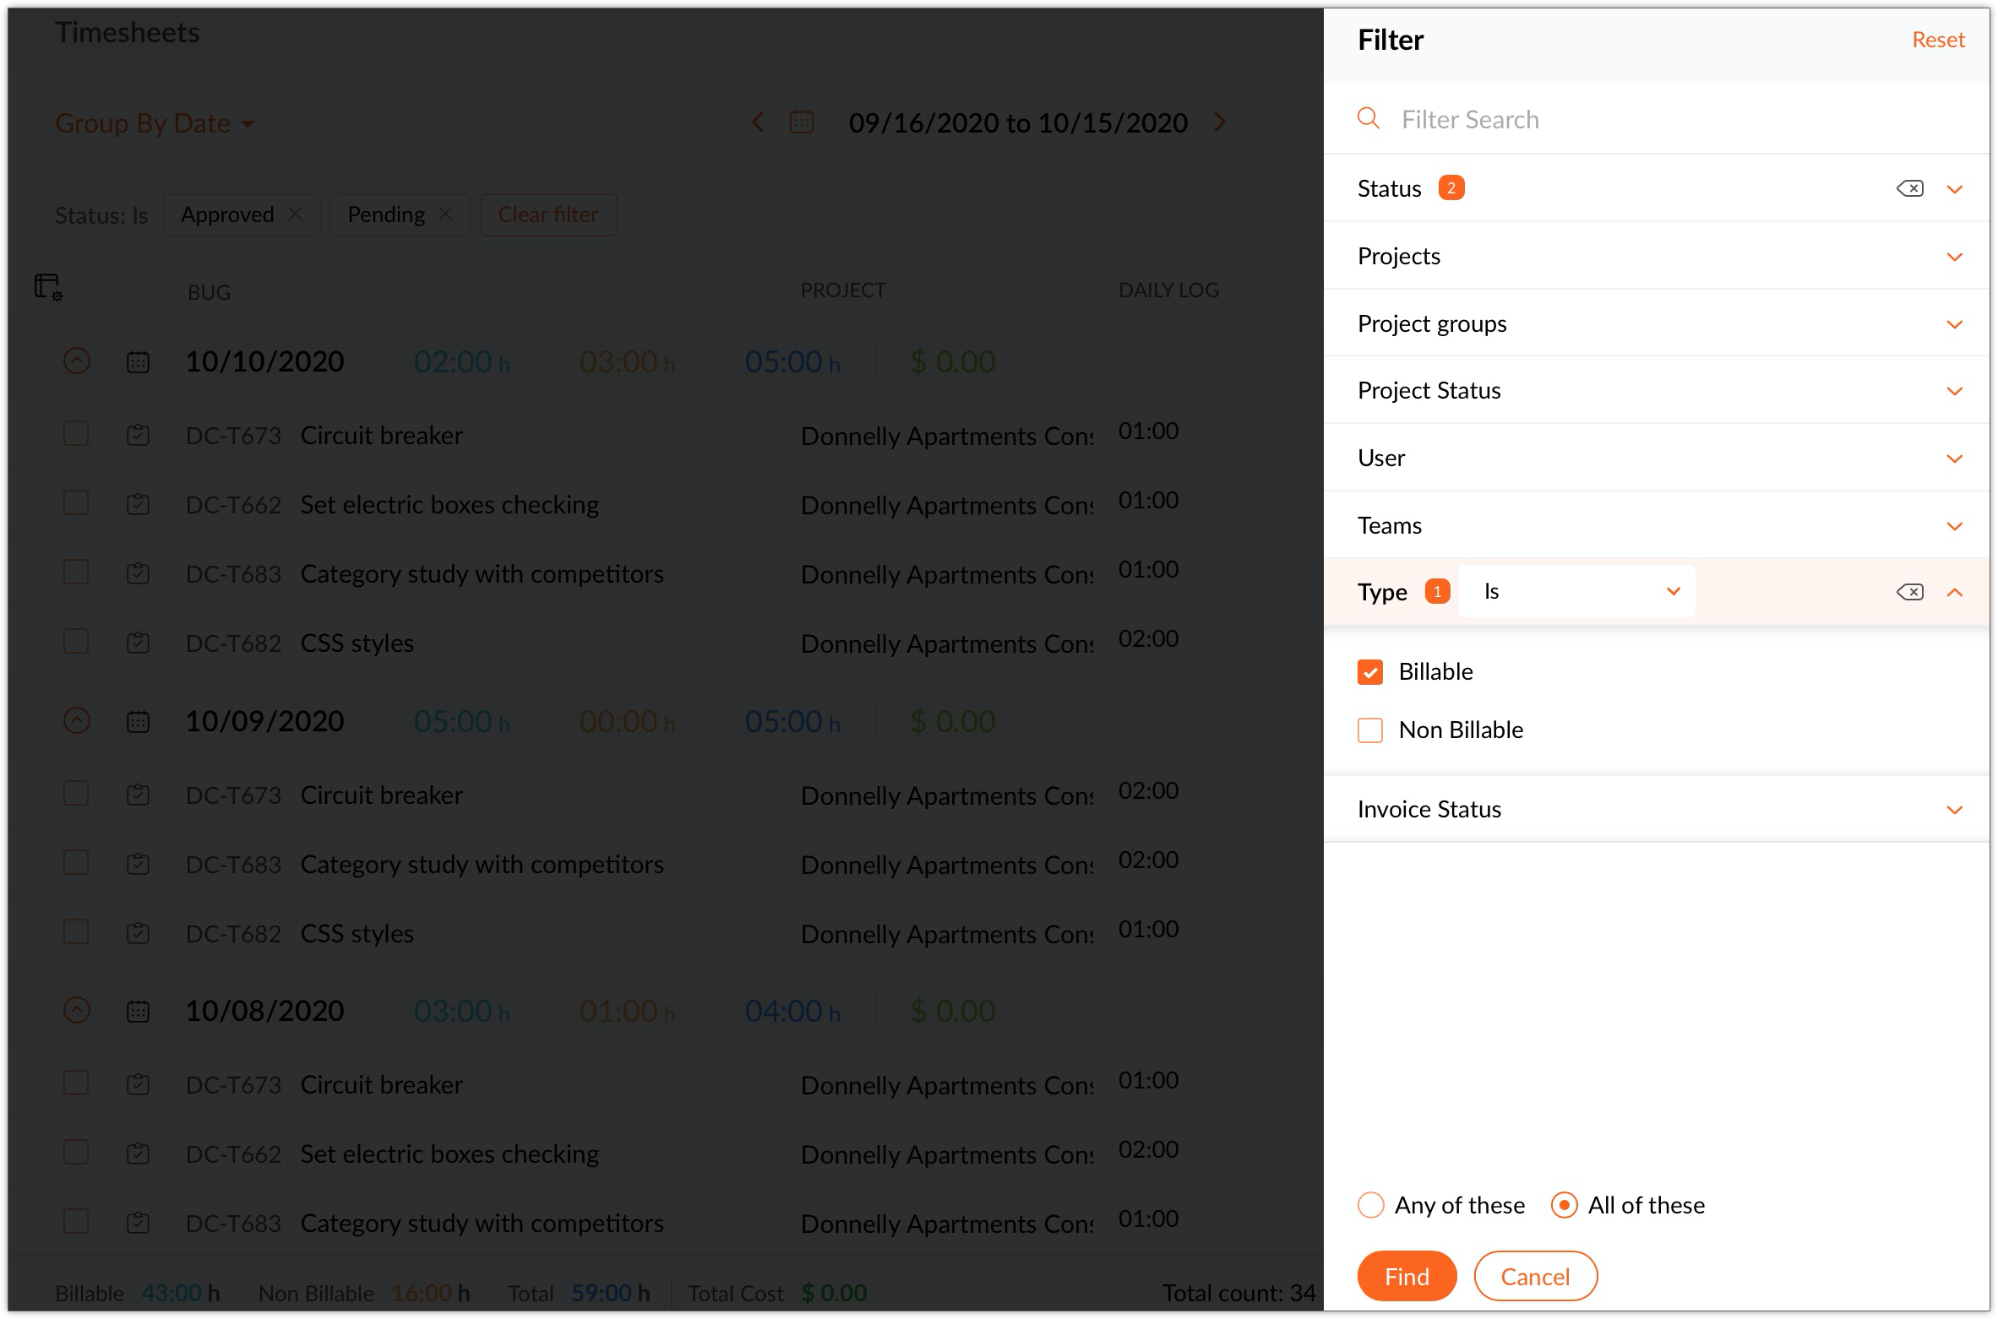
Task: Check the Non Billable checkbox
Action: click(x=1369, y=730)
